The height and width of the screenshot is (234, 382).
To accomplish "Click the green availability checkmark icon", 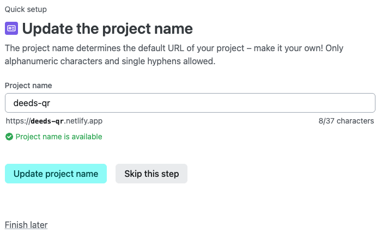I will [x=9, y=137].
